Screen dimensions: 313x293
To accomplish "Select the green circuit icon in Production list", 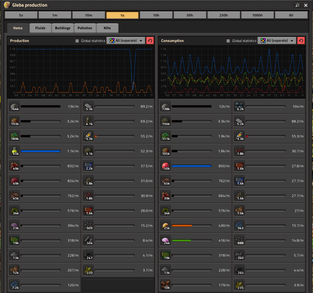I will 14,240.
